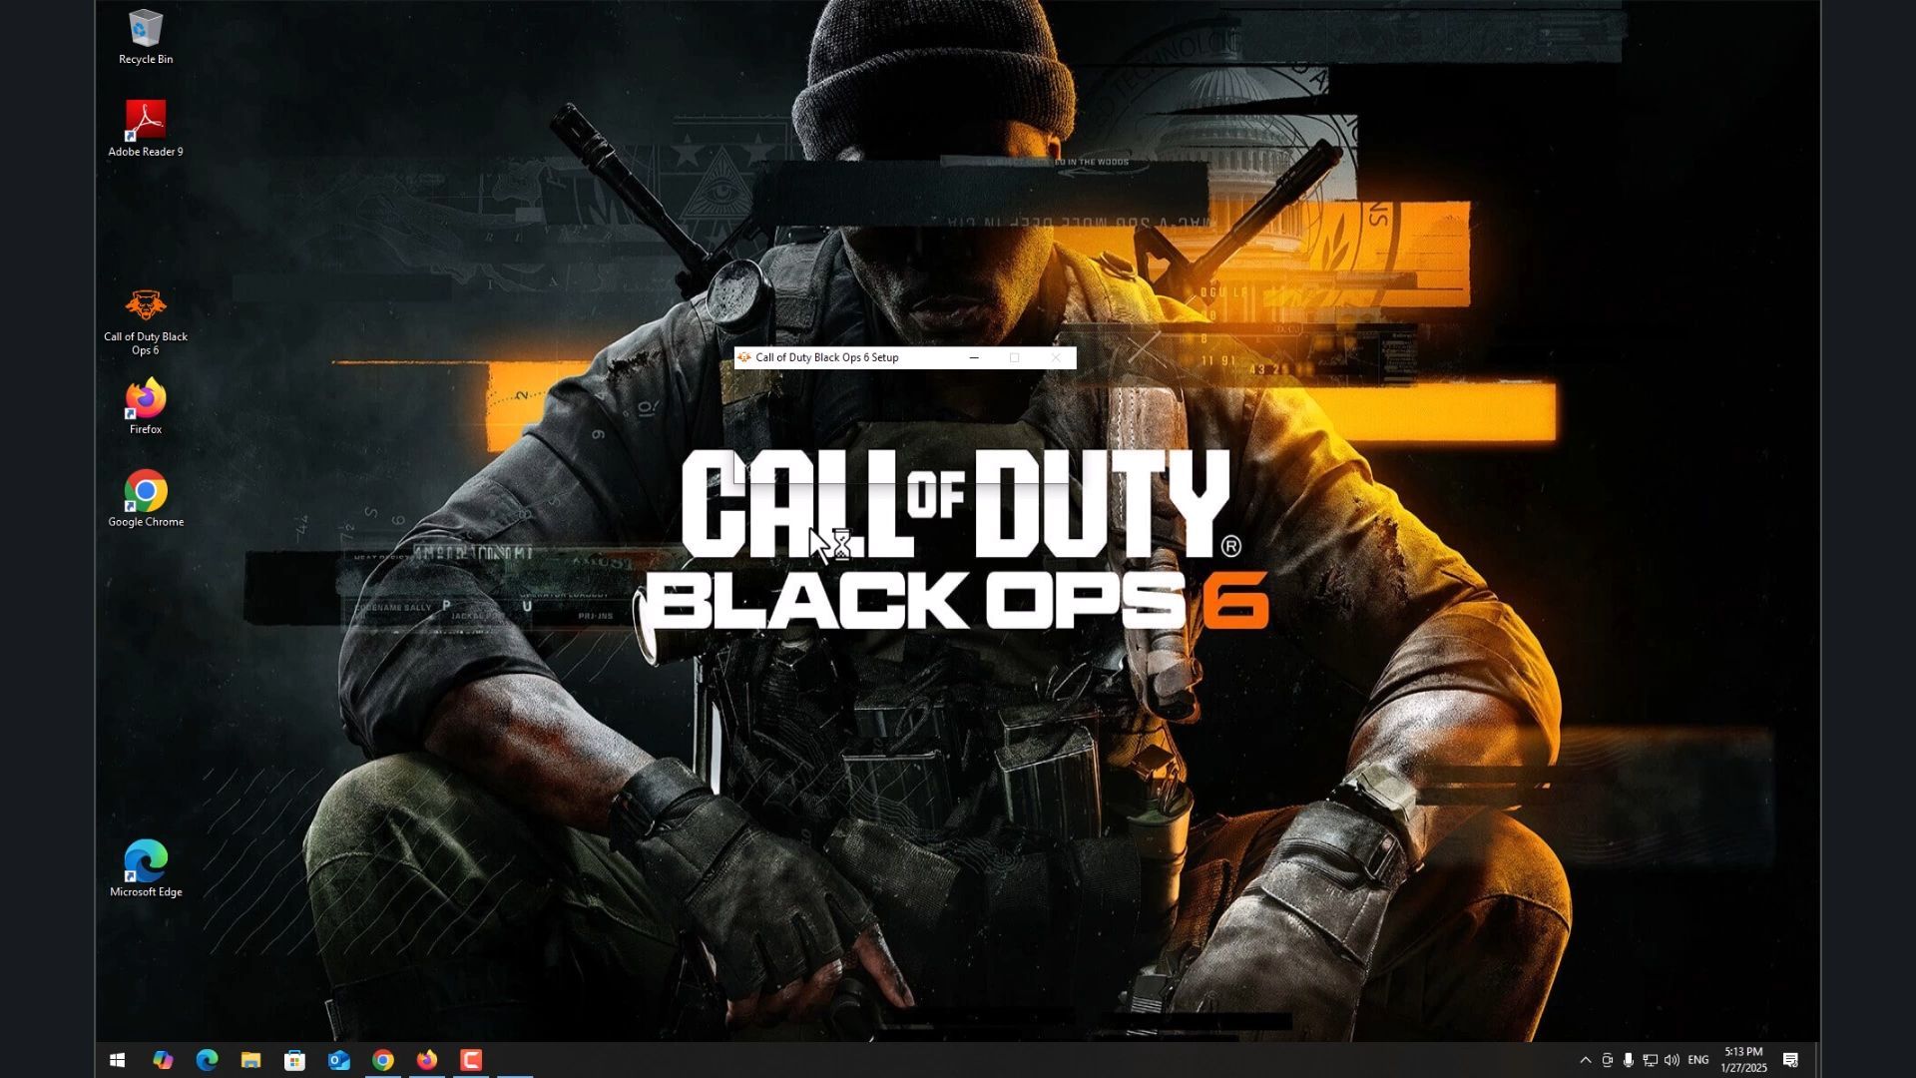Show hidden system tray icons
1916x1078 pixels.
(x=1585, y=1060)
